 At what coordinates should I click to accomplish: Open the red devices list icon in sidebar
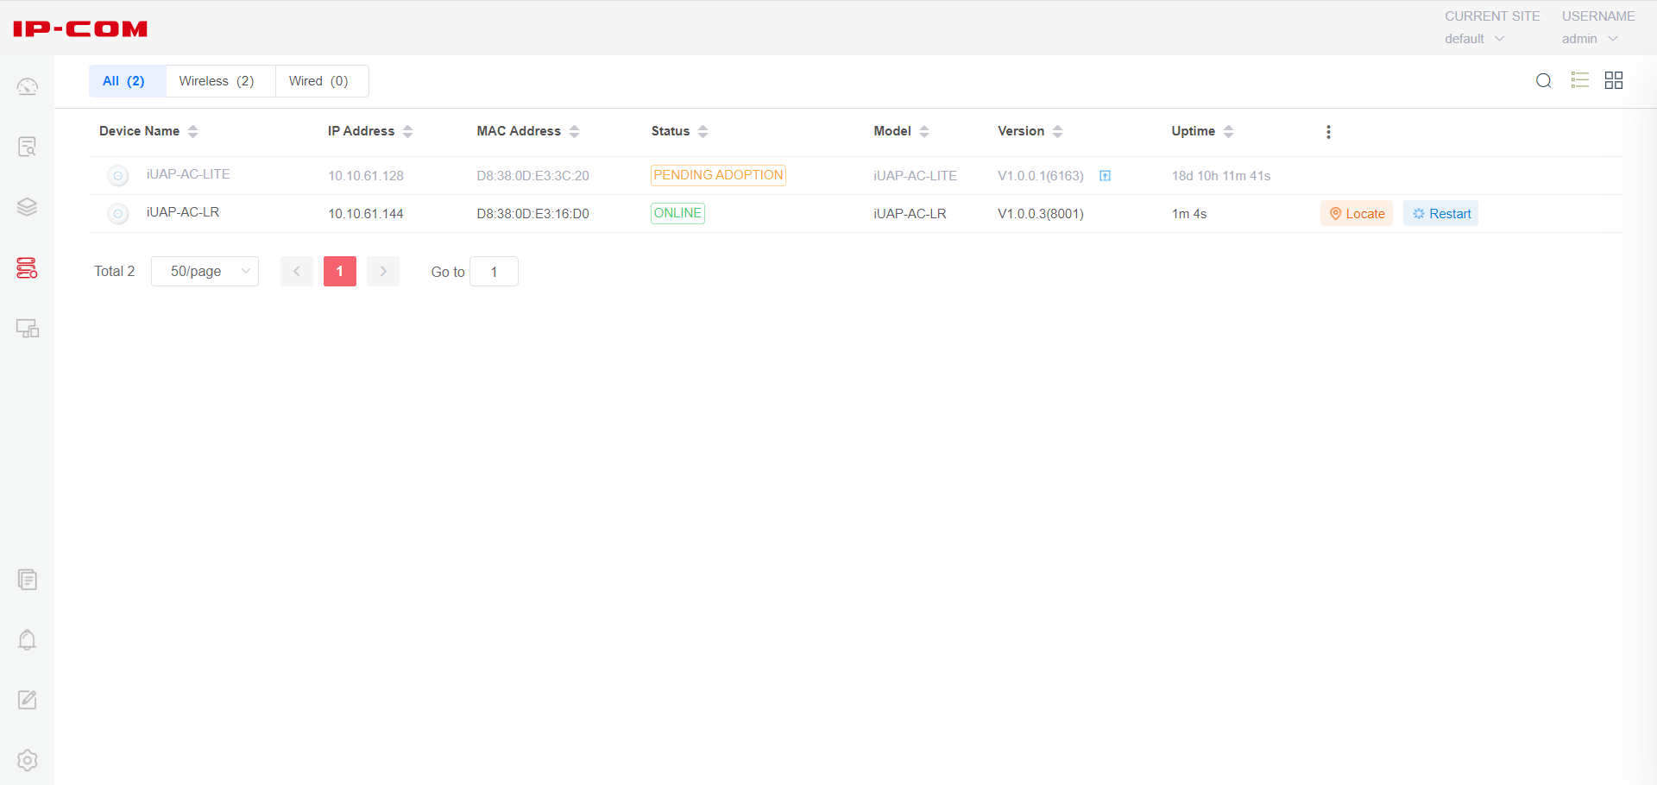coord(28,268)
